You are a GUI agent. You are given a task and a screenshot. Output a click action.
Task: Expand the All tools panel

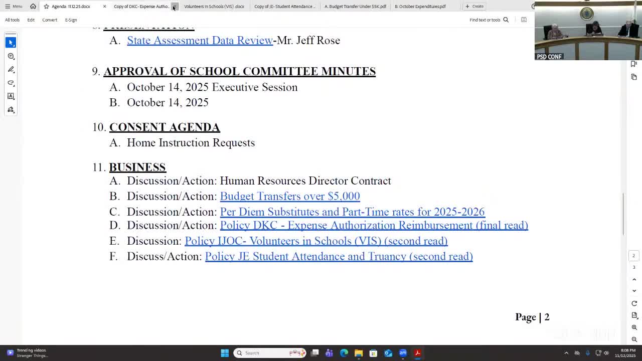coord(12,20)
